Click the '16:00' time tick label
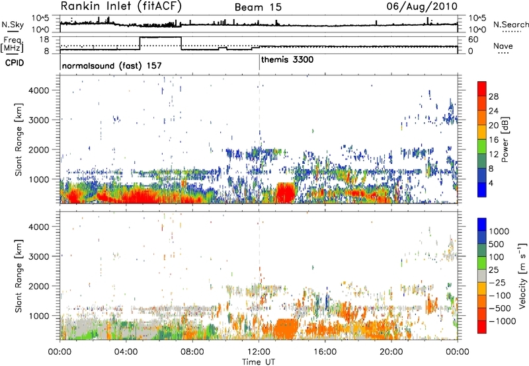The height and width of the screenshot is (366, 529). click(325, 352)
